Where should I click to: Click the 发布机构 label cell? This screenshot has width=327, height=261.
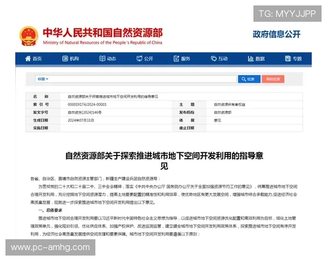click(x=189, y=113)
